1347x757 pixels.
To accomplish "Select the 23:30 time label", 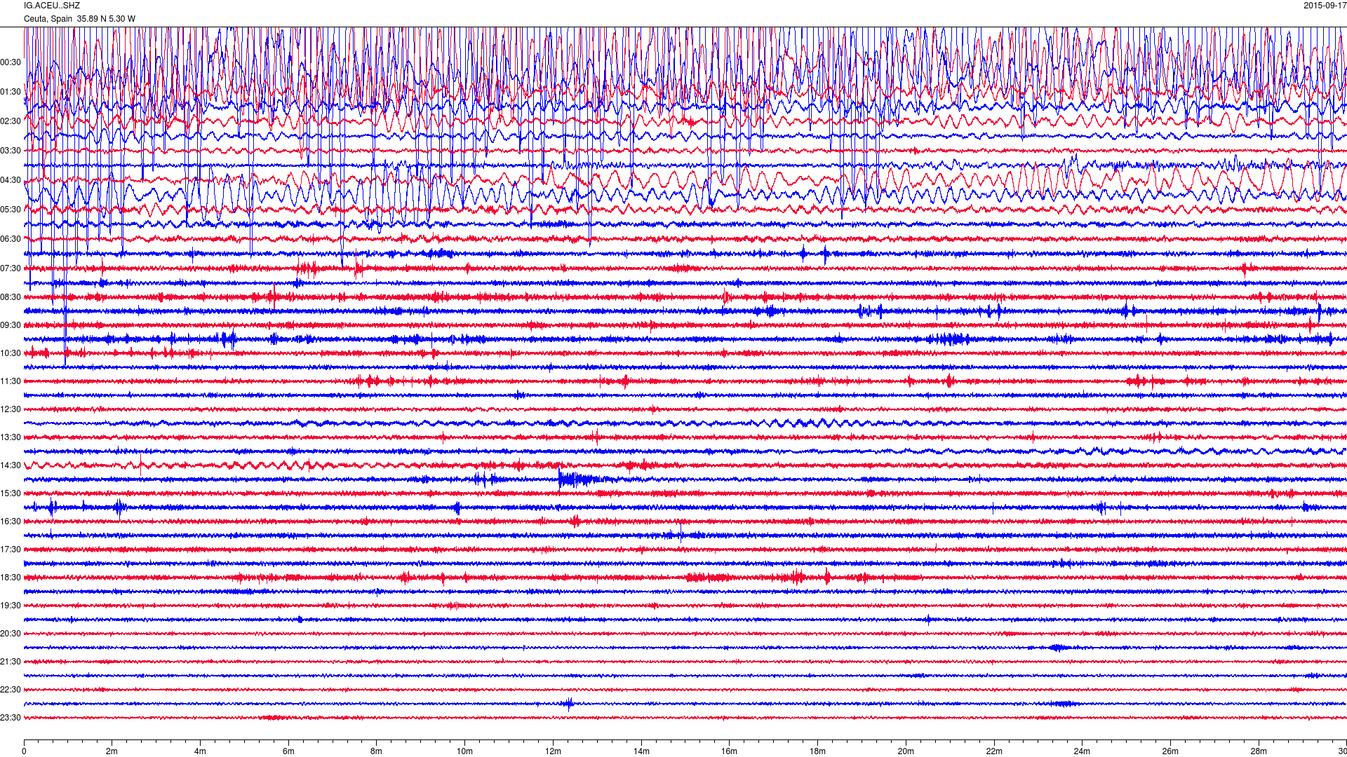I will click(11, 718).
